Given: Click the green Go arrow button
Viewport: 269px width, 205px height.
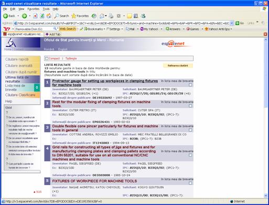Looking at the screenshot, I should click(240, 23).
